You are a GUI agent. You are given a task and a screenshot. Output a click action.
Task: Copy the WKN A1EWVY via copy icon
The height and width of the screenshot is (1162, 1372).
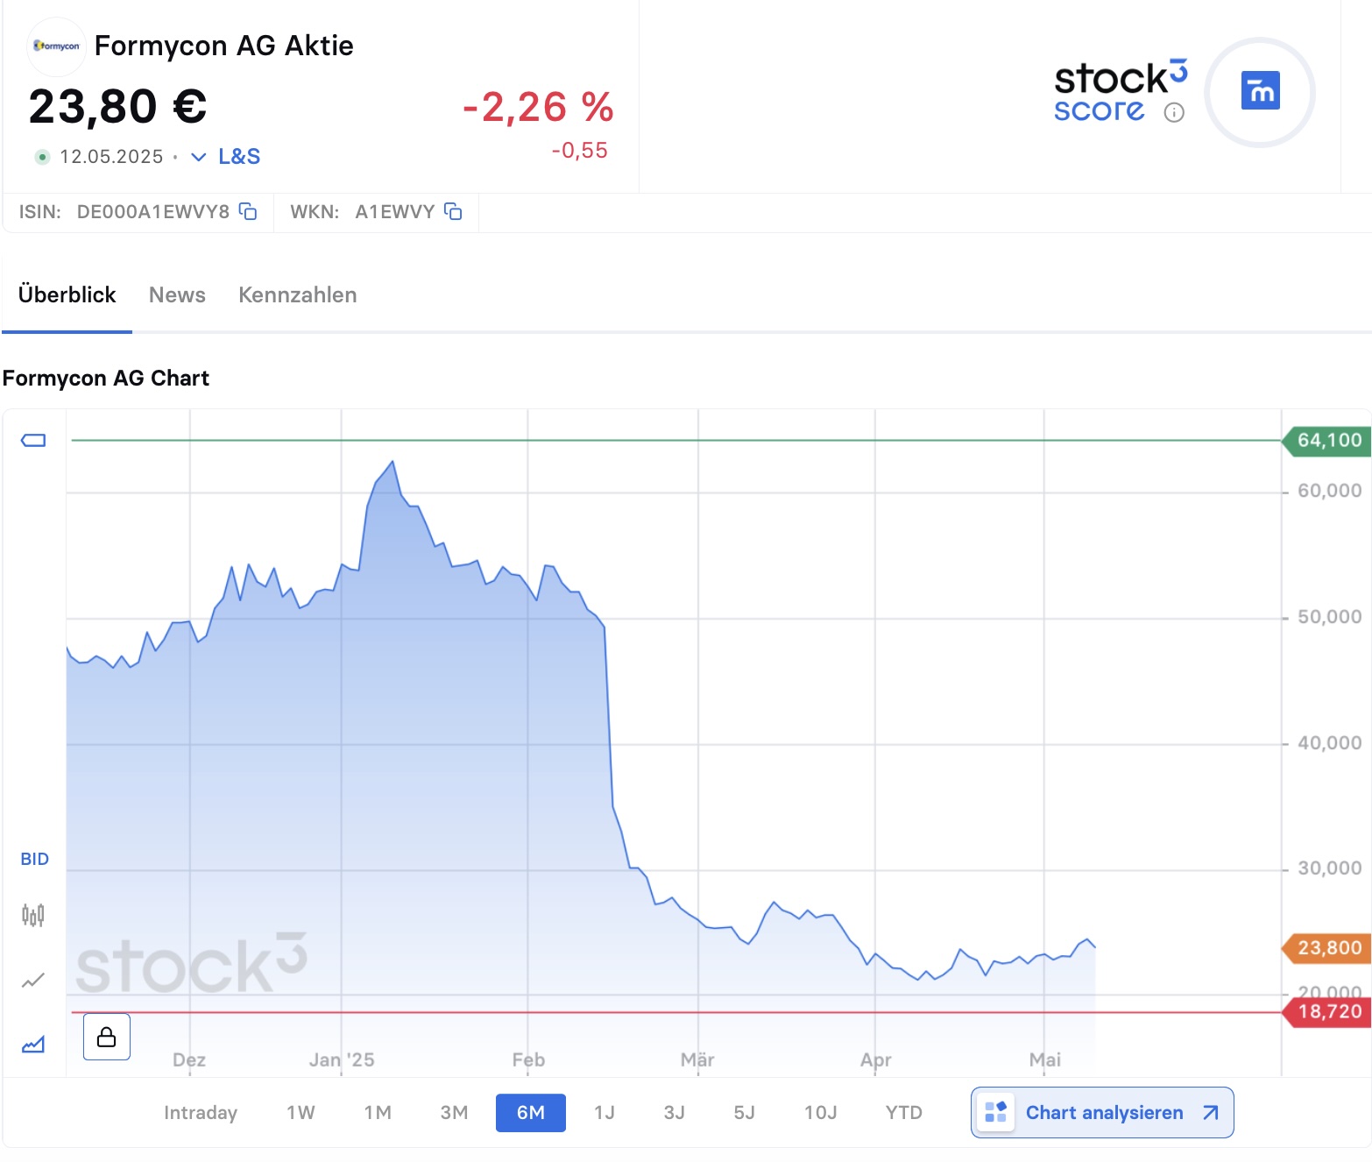pos(453,211)
